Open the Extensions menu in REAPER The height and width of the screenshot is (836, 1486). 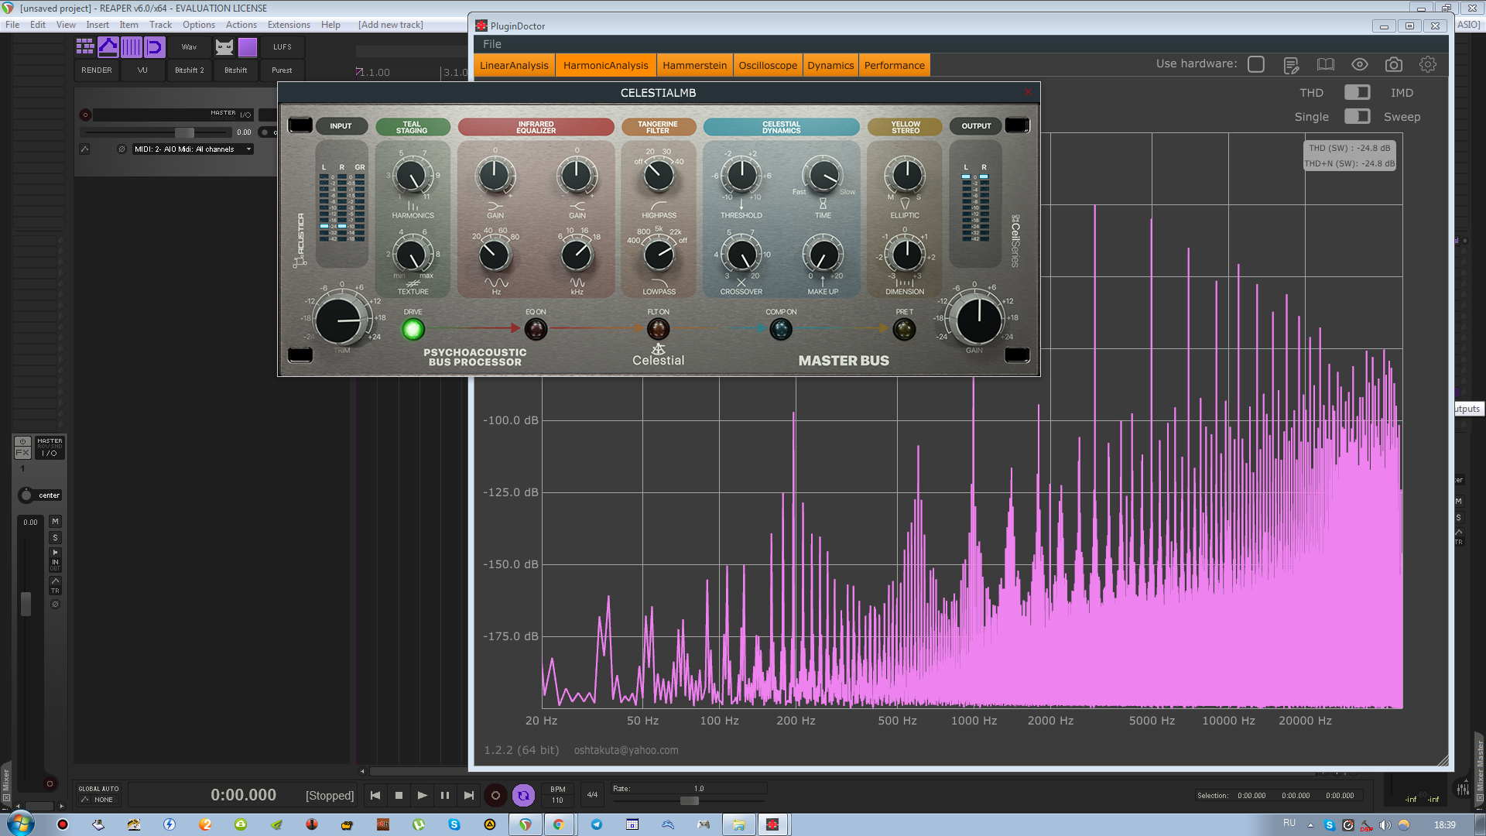pos(289,25)
